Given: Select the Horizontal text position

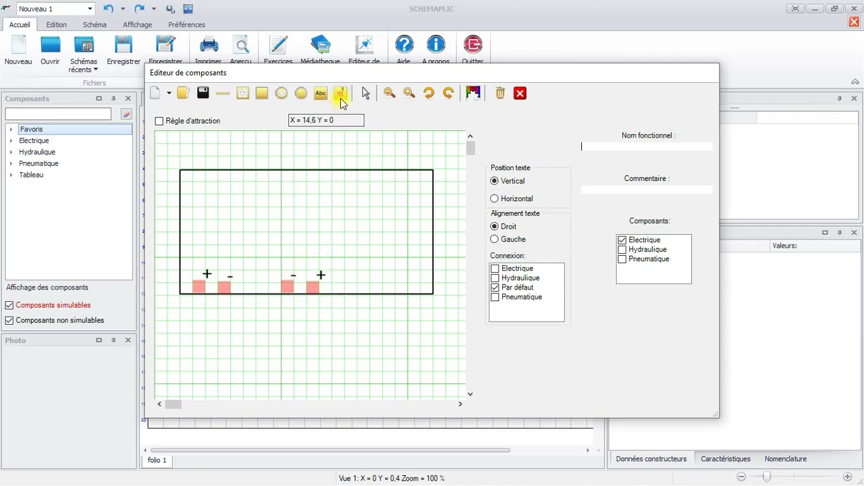Looking at the screenshot, I should click(494, 198).
